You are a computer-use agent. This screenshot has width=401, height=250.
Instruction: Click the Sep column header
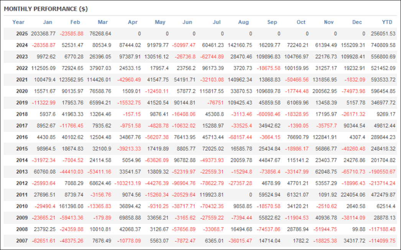tap(272, 22)
